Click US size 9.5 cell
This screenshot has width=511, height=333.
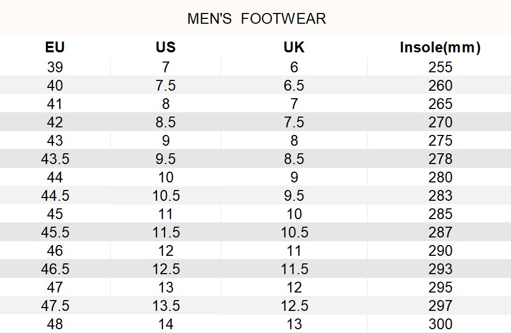click(166, 159)
